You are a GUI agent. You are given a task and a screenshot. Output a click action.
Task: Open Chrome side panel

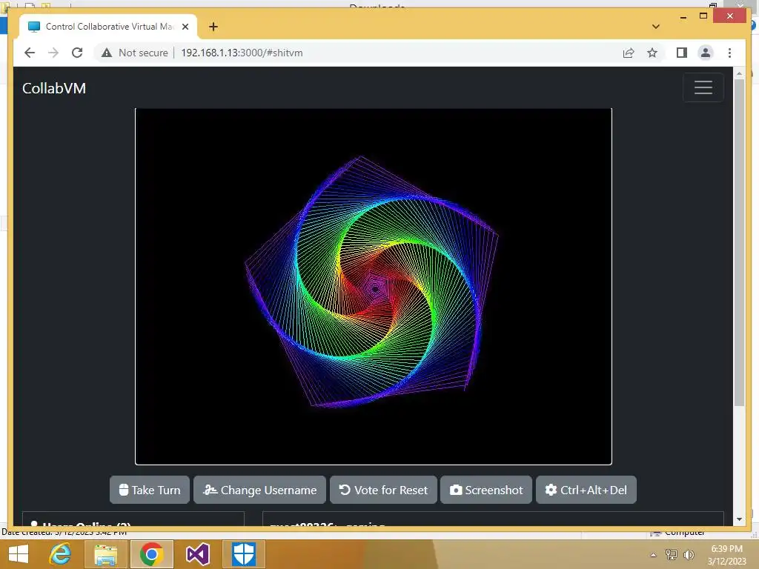[x=682, y=53]
